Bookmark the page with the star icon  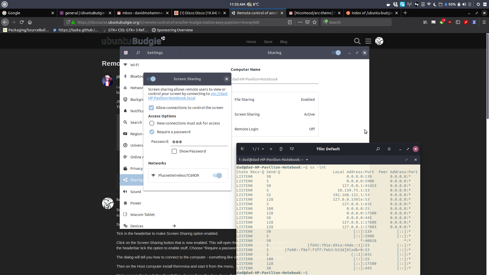click(315, 22)
